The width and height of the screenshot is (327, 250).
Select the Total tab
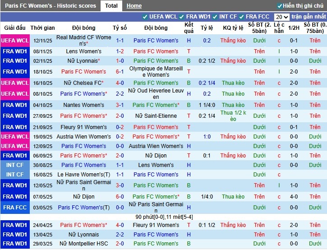click(x=111, y=6)
